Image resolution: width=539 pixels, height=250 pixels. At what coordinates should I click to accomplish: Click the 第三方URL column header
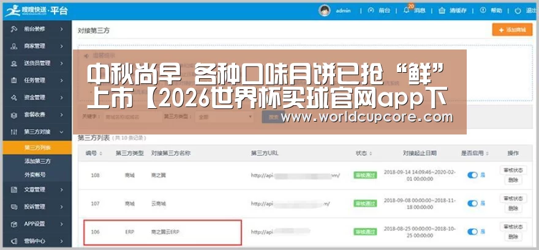click(x=265, y=153)
